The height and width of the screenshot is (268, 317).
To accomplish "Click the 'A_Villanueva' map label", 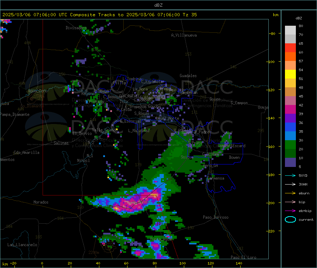I will click(x=184, y=35).
